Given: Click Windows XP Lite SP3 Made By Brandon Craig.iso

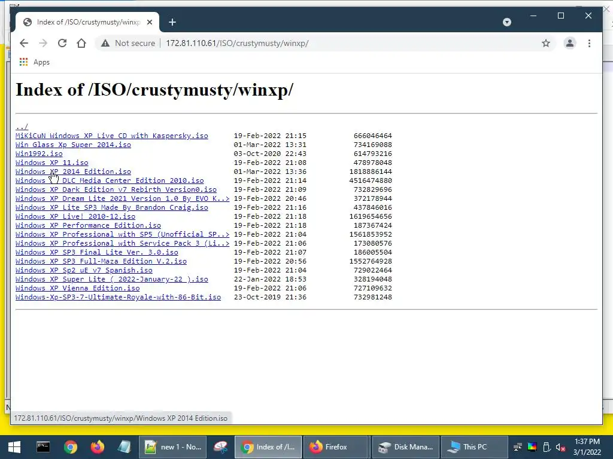Looking at the screenshot, I should pos(112,207).
